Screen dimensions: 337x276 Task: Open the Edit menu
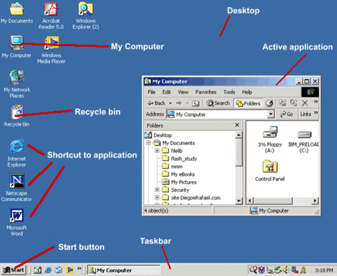pyautogui.click(x=166, y=92)
